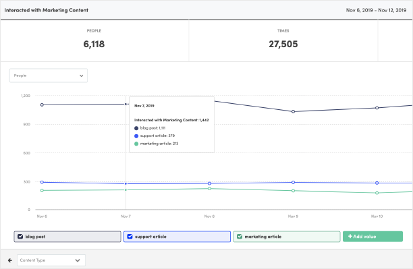Open the Content Type dropdown
The height and width of the screenshot is (269, 413).
51,260
